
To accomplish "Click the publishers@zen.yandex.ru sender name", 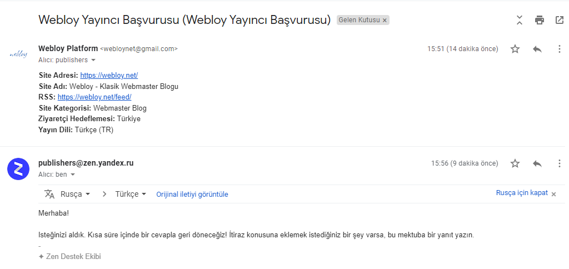I will [86, 163].
